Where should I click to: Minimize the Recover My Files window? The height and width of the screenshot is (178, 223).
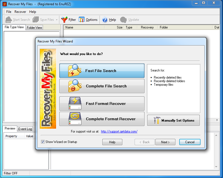tap(196, 3)
